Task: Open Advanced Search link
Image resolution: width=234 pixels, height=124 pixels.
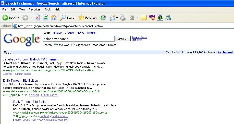Action: pyautogui.click(x=139, y=37)
